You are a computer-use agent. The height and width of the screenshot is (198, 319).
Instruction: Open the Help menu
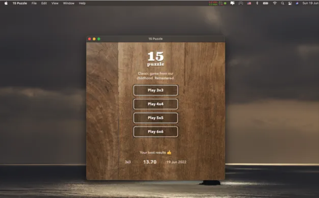click(x=82, y=3)
